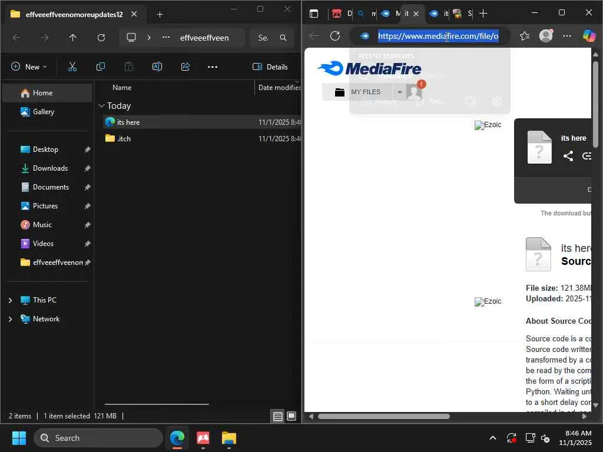
Task: Click the monitor icon in Explorer address bar
Action: pyautogui.click(x=131, y=38)
